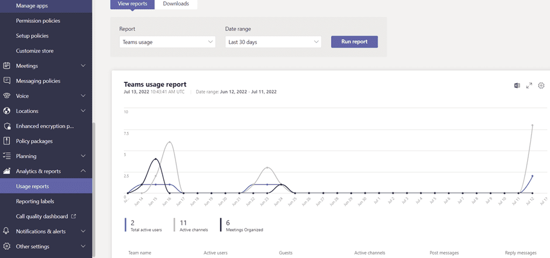Collapse Analytics & reports chevron

point(83,171)
